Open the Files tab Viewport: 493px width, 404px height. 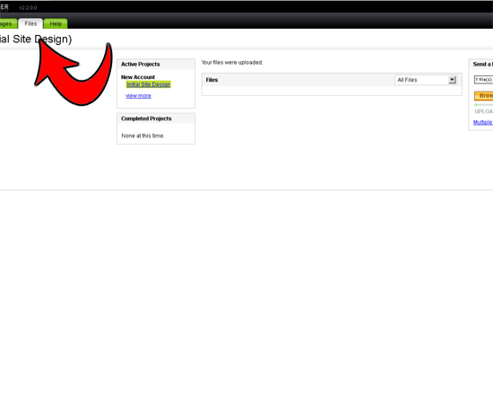(x=30, y=23)
